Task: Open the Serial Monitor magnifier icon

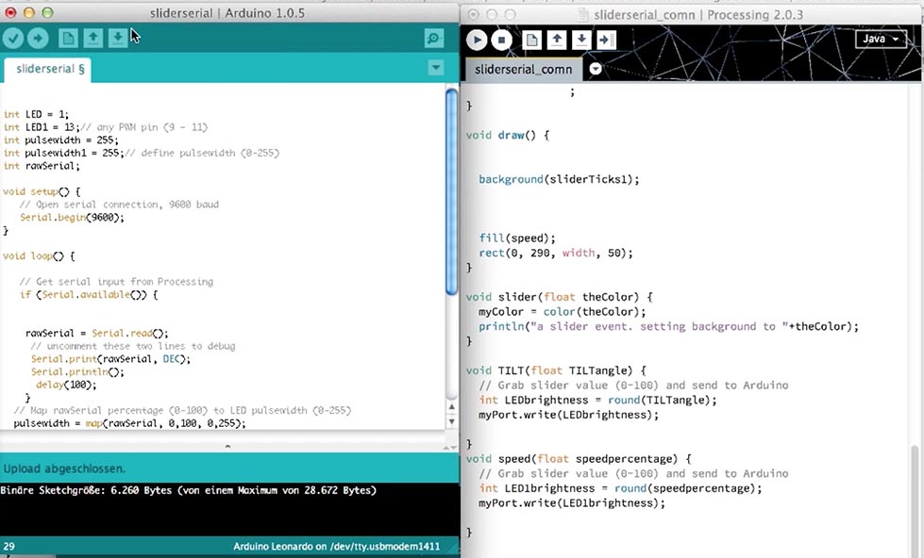Action: tap(434, 39)
